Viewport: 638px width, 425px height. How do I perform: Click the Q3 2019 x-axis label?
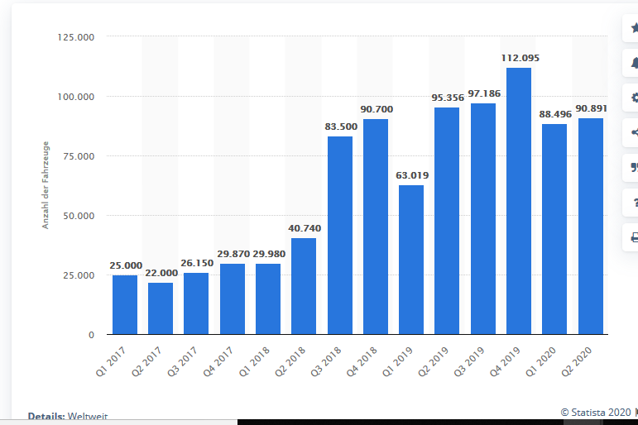tap(469, 361)
